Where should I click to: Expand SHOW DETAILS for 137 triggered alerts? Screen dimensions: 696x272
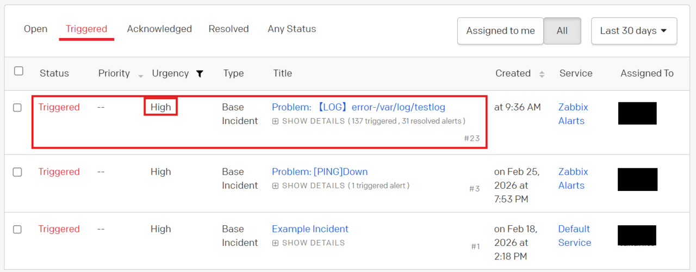tap(313, 121)
